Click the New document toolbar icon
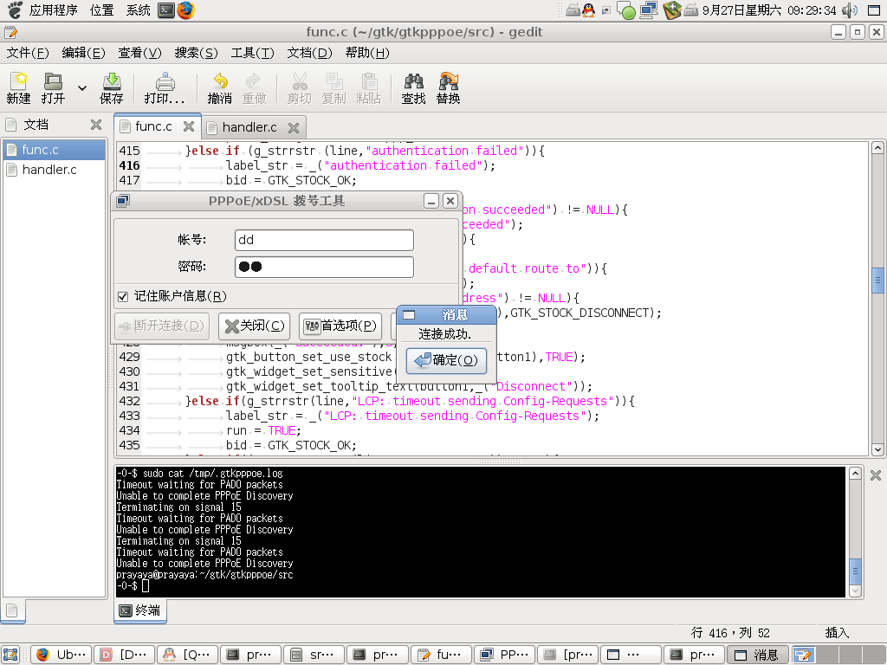The width and height of the screenshot is (887, 665). point(19,88)
